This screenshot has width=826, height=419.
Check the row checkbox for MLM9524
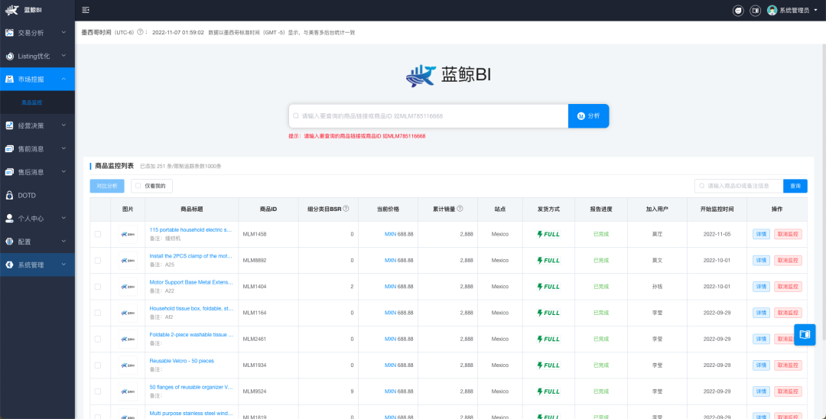click(97, 391)
